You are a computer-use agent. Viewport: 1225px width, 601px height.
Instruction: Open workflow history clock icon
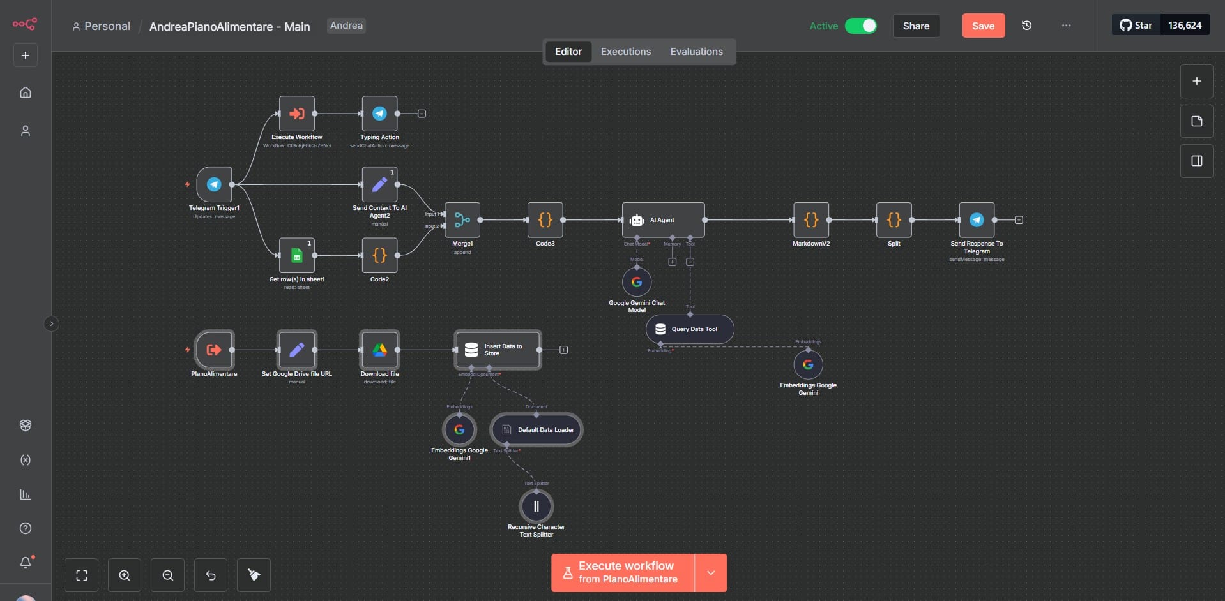(1026, 26)
